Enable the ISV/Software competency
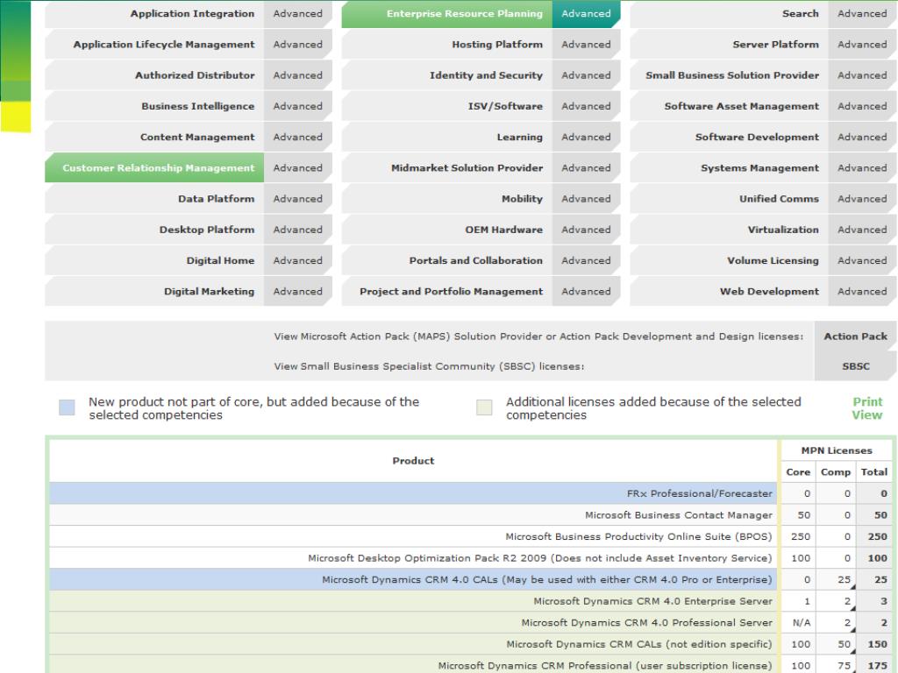 click(447, 106)
